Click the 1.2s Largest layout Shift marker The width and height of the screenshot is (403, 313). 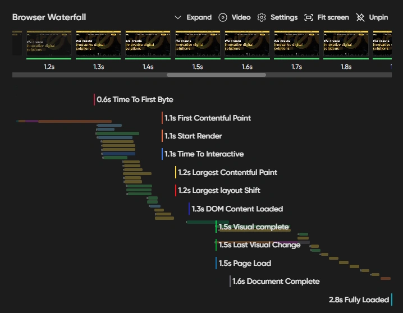tap(218, 191)
